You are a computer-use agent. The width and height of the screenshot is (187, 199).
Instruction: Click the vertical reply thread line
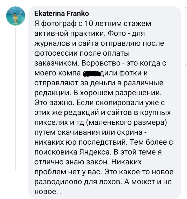coord(16,99)
